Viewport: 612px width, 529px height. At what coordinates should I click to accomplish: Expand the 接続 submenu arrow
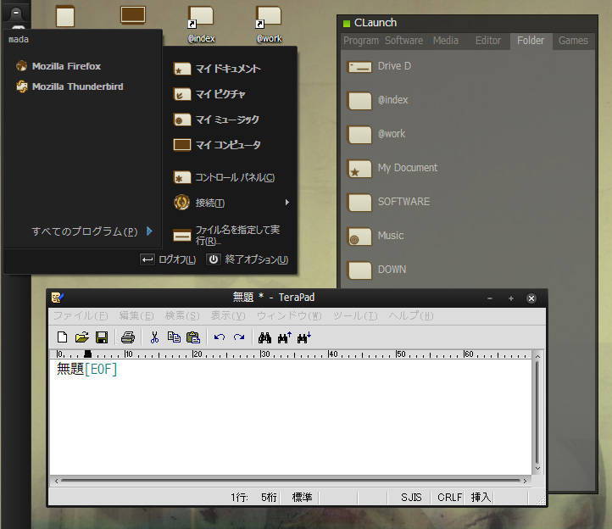287,203
